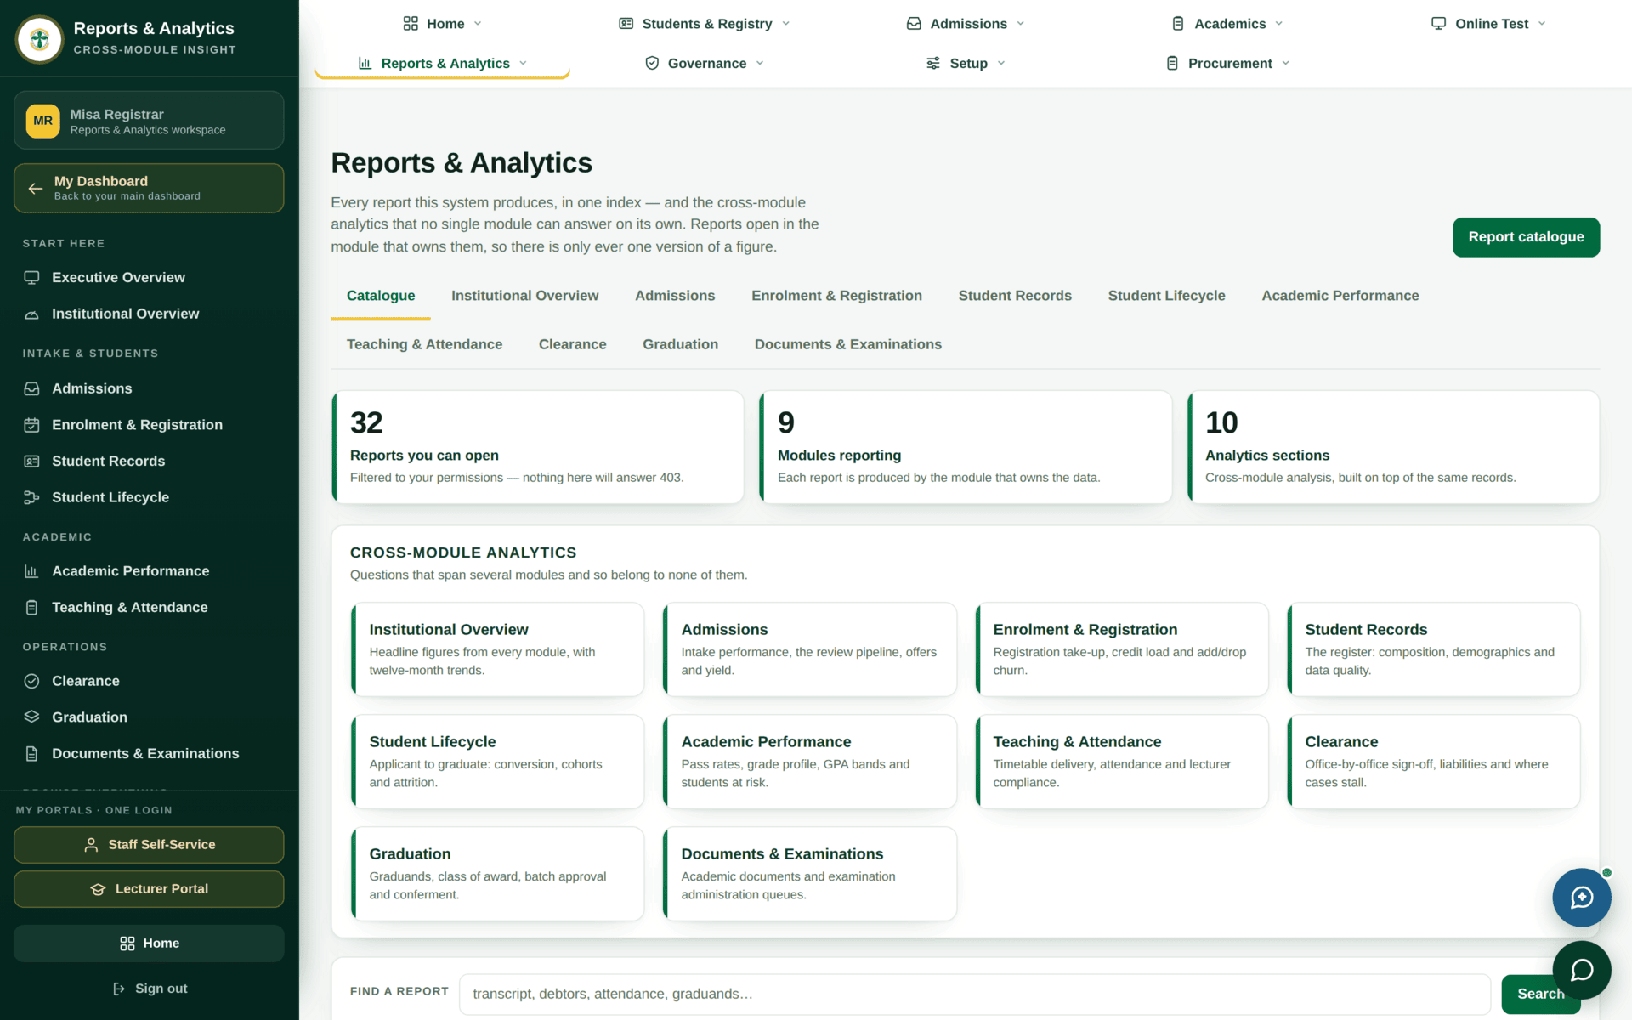Click the MR avatar badge

point(42,121)
